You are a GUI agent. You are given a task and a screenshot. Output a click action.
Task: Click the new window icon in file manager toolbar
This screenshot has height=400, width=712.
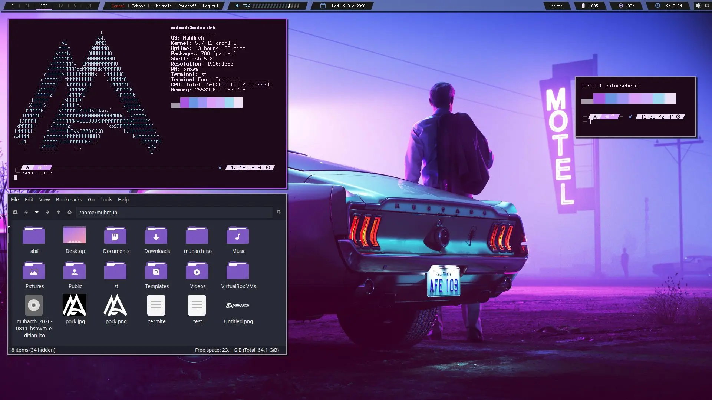coord(15,212)
